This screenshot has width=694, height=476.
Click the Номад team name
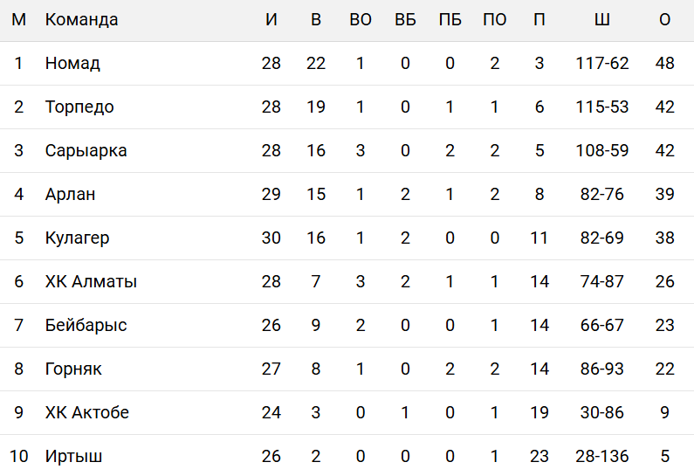72,64
